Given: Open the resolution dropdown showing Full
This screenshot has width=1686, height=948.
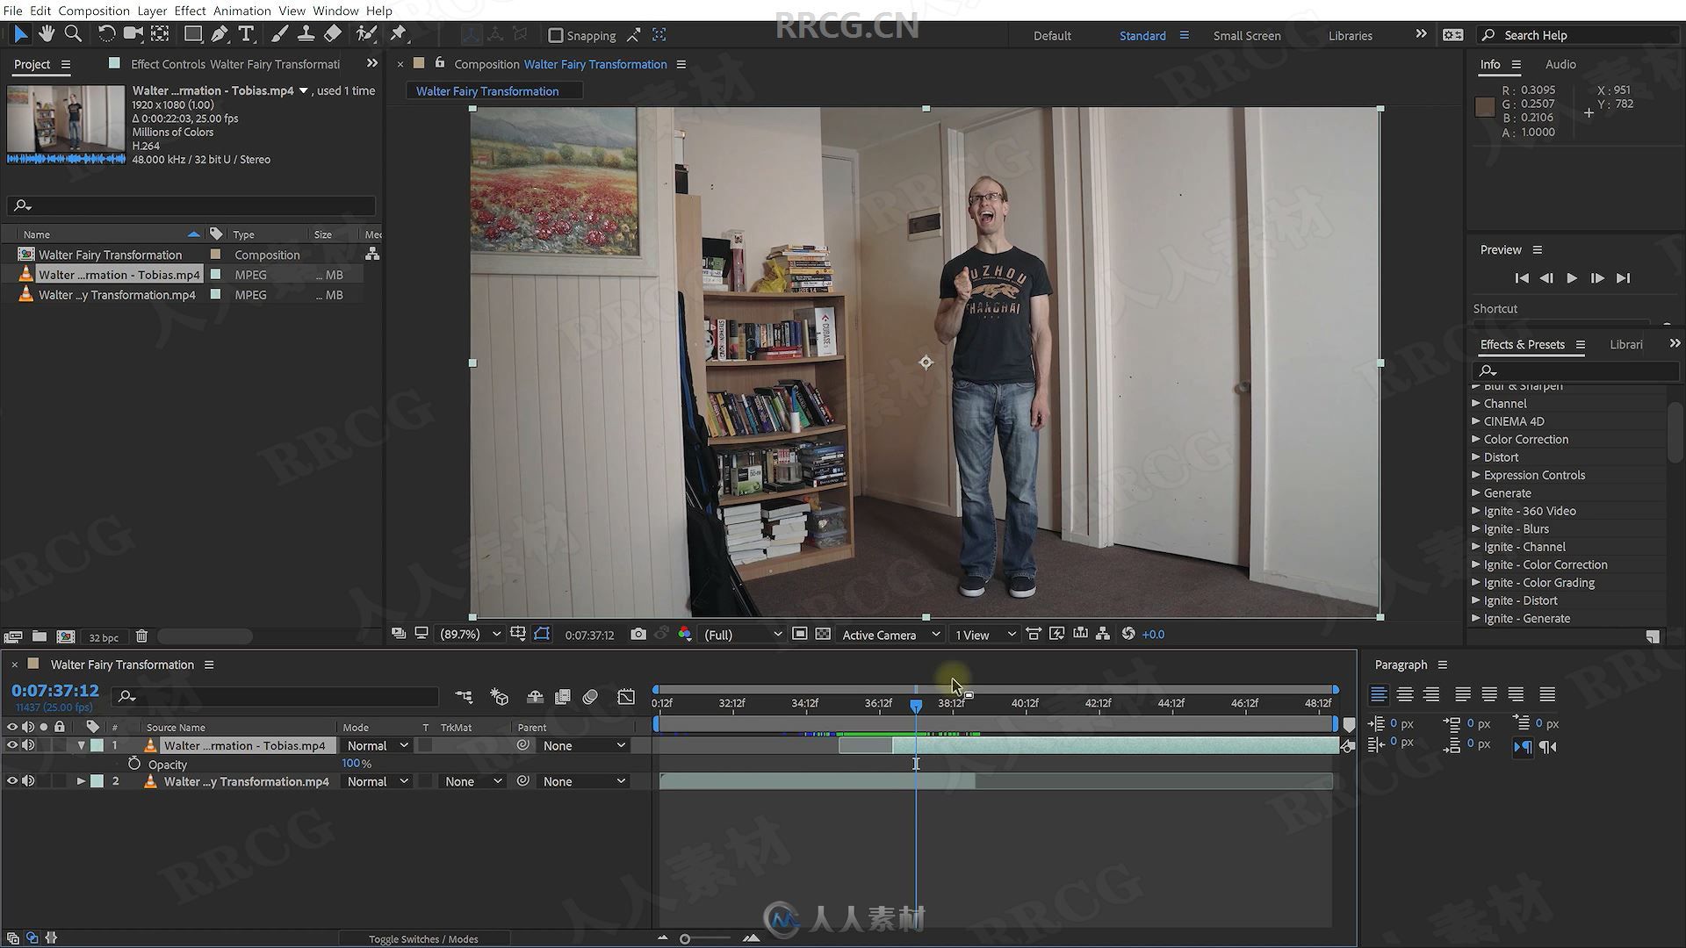Looking at the screenshot, I should (742, 634).
